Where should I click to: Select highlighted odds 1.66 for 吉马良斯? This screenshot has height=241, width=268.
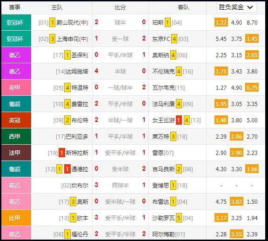252,169
